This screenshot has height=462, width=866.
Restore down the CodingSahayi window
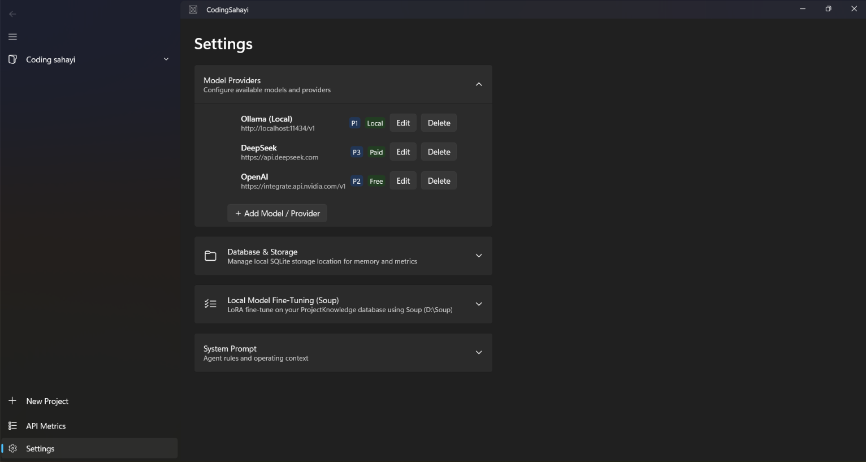(828, 9)
